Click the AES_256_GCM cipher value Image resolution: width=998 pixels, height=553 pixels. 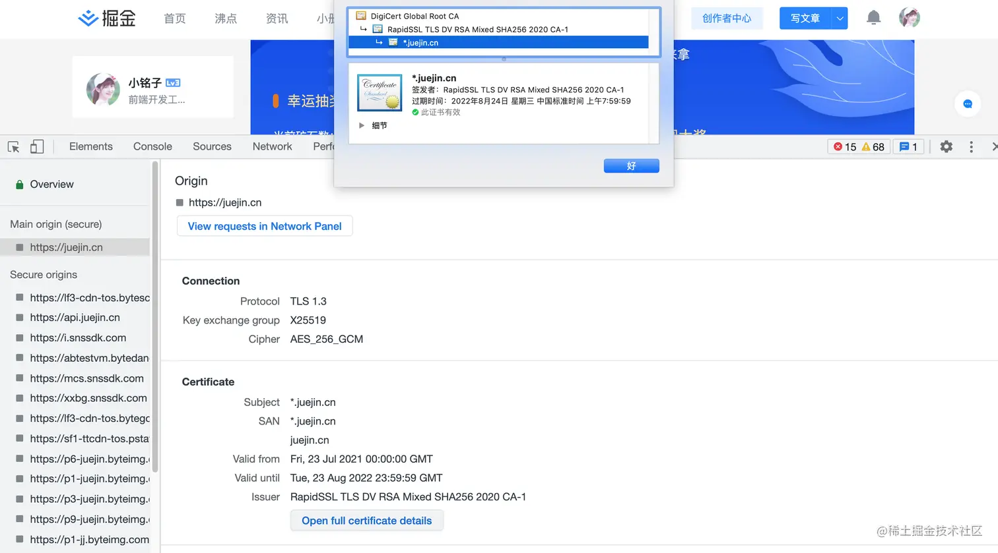click(327, 339)
